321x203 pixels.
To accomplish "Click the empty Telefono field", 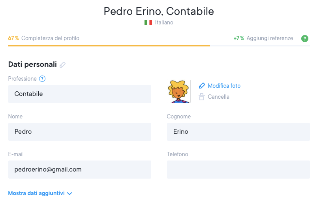I will tap(238, 170).
